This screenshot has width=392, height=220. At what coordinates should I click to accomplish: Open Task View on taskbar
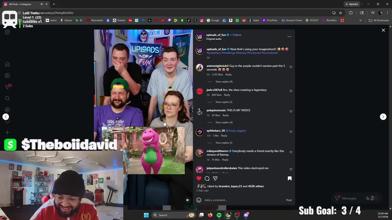pyautogui.click(x=201, y=215)
